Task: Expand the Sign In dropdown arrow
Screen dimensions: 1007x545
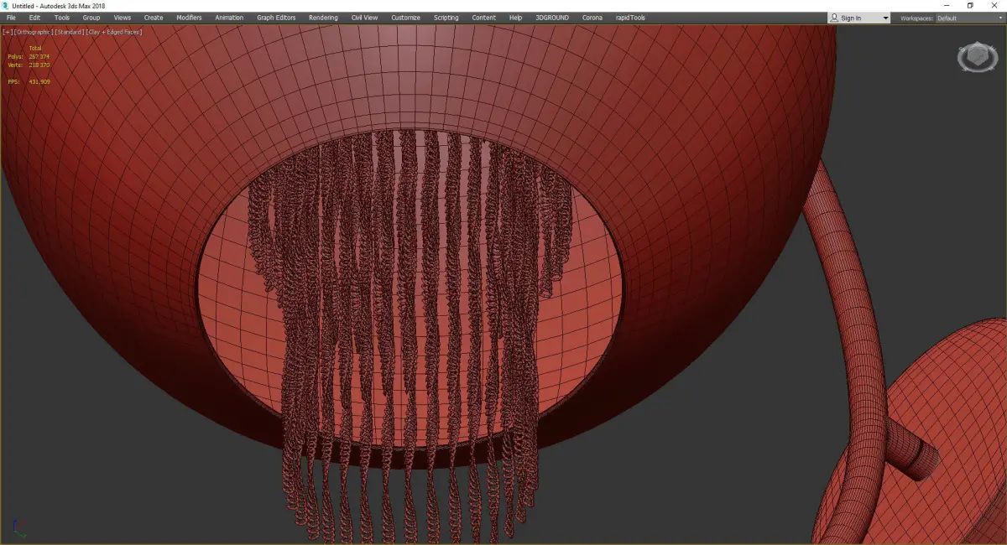Action: point(885,18)
